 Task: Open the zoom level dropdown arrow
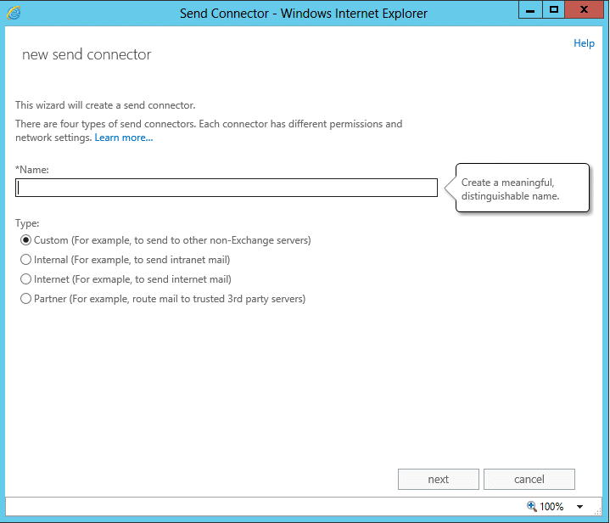[579, 507]
